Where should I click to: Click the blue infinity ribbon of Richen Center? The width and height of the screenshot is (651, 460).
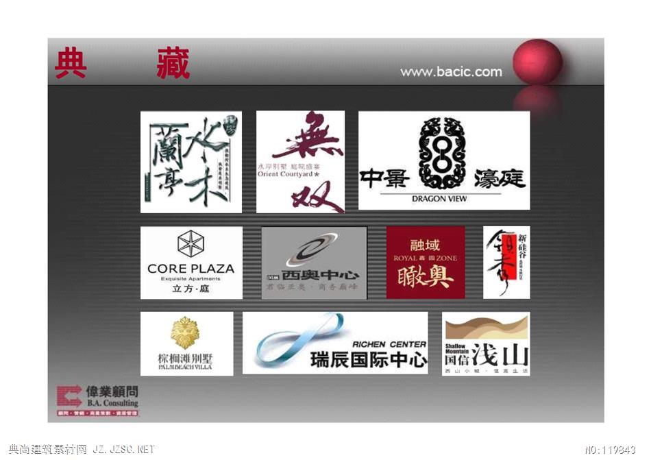coord(300,341)
